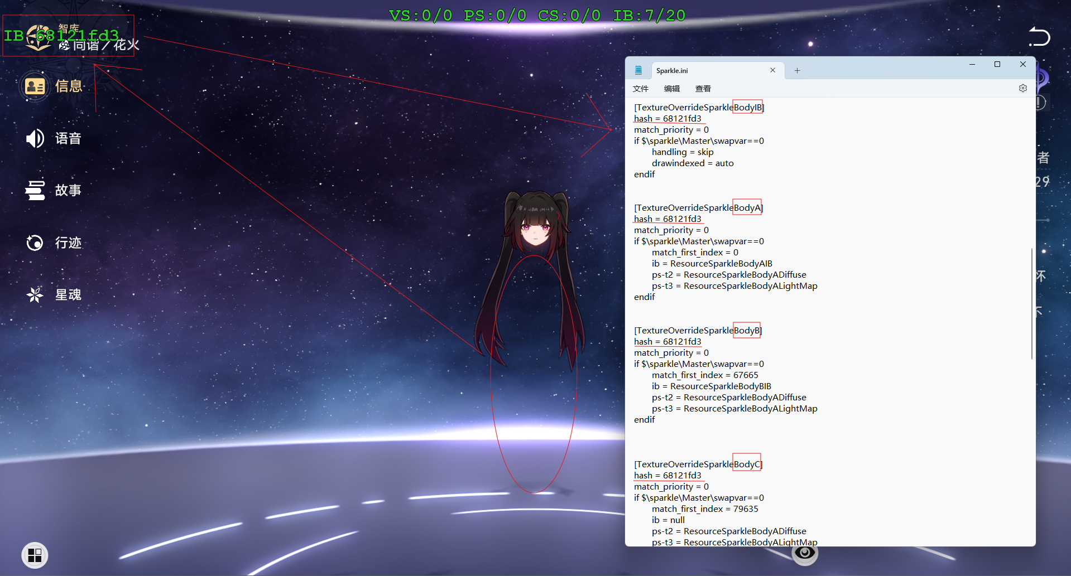Open the 文件 menu
The height and width of the screenshot is (576, 1071).
pos(641,89)
